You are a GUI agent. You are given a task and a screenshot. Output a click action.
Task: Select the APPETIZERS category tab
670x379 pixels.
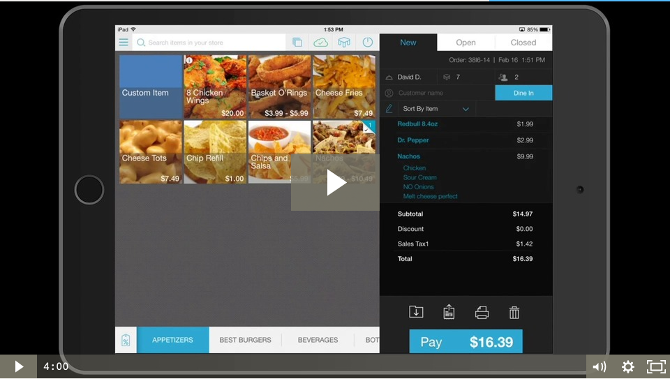tap(172, 340)
